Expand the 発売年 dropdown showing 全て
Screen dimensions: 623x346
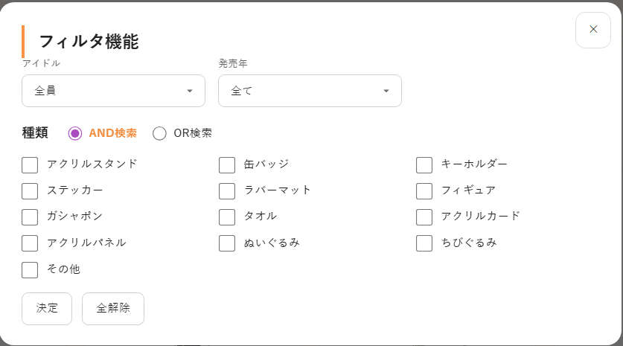coord(310,91)
